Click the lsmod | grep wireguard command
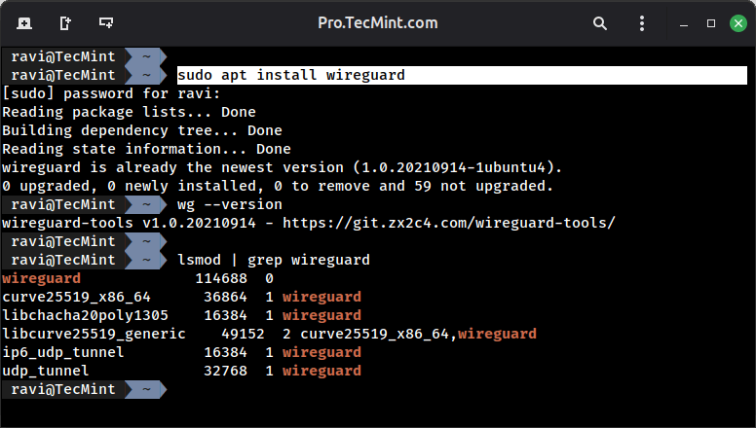This screenshot has height=428, width=756. point(273,260)
